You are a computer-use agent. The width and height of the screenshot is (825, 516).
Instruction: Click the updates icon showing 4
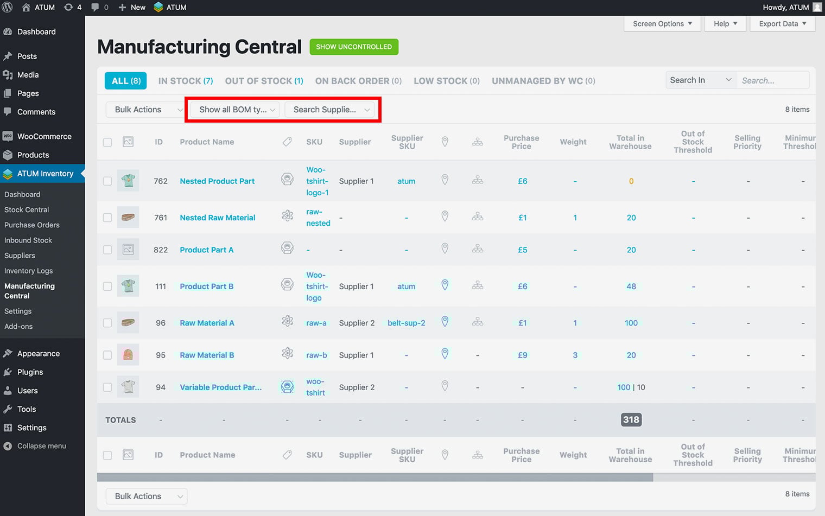click(x=72, y=7)
